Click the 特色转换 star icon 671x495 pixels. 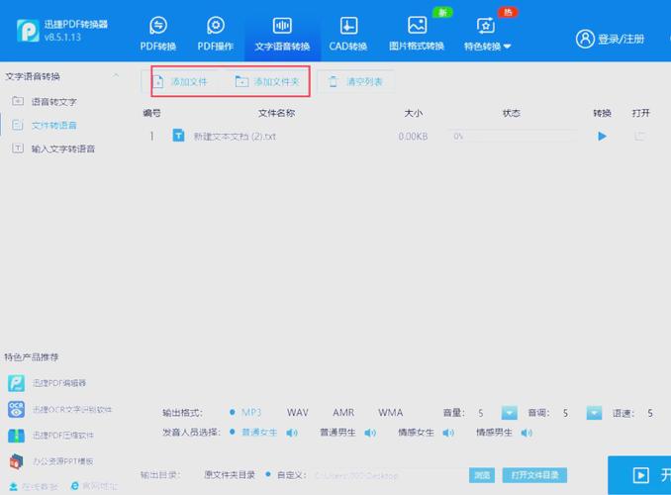pos(486,26)
